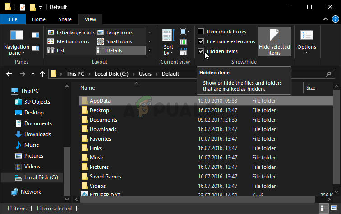
Task: Toggle the Preview pane icon
Action: click(x=36, y=35)
